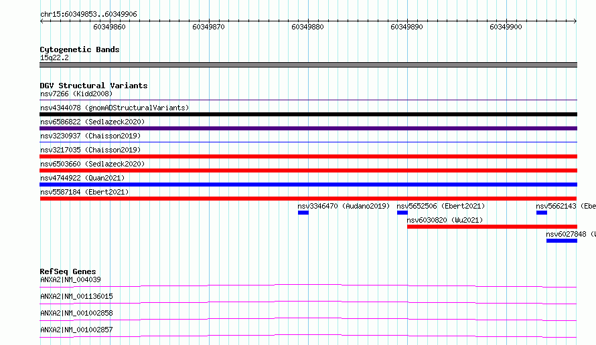Screen dimensions: 596x345
Task: Open nsv5652506 (Ebert2021) label
Action: click(x=441, y=206)
